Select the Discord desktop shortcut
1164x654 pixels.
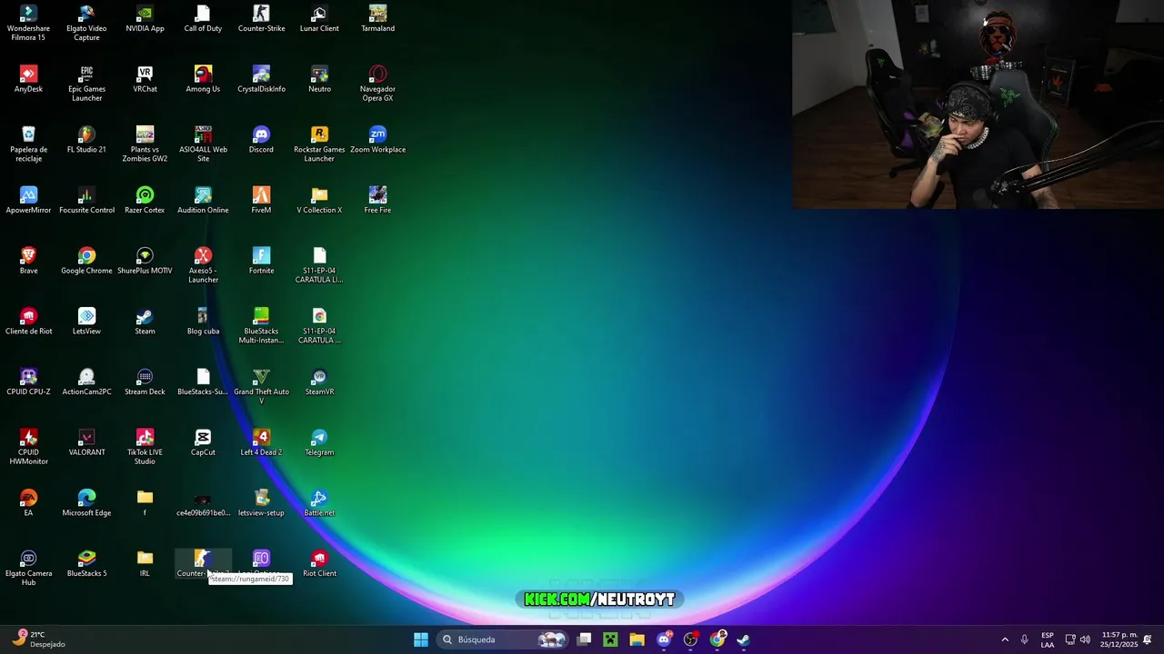coord(261,140)
